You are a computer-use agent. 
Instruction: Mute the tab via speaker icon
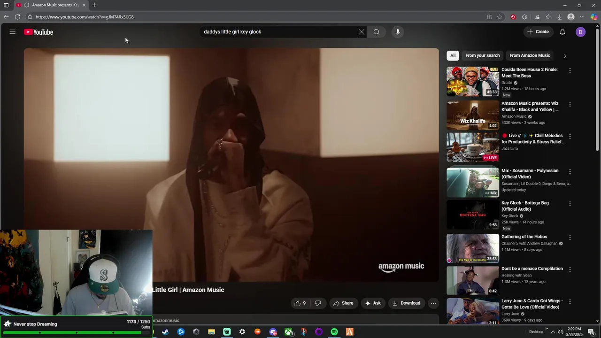click(26, 5)
